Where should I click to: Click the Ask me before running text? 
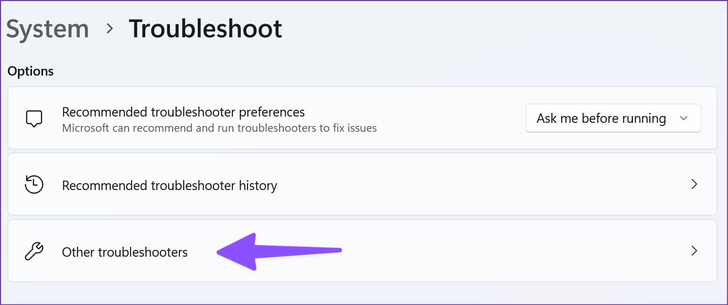pyautogui.click(x=601, y=119)
